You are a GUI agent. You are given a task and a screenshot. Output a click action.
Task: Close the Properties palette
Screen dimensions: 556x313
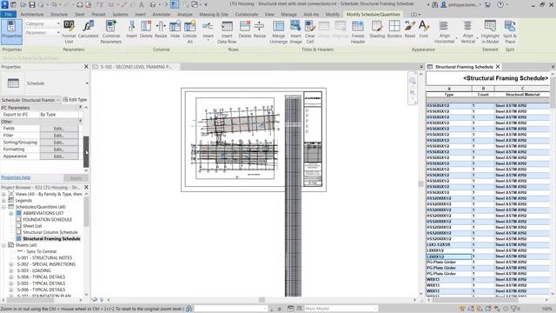[x=86, y=67]
